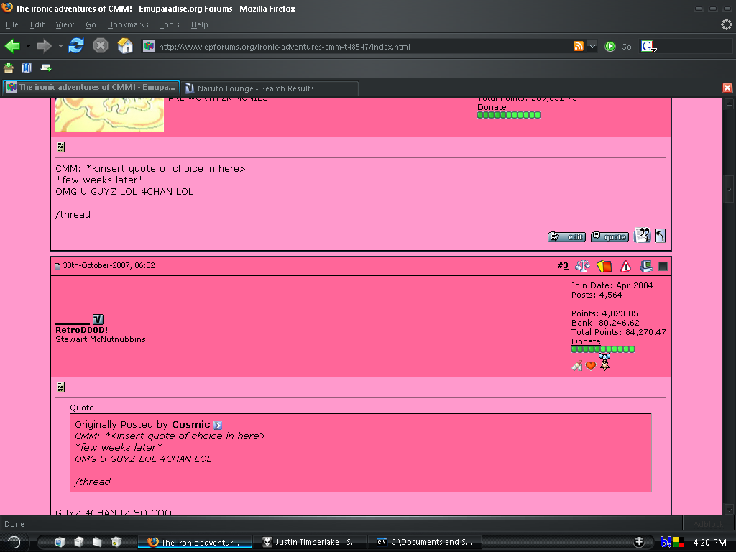
Task: Click the post icon above Cosmic's message
Action: [x=60, y=147]
